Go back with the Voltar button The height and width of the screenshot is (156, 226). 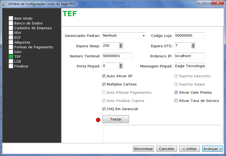[x=190, y=149]
